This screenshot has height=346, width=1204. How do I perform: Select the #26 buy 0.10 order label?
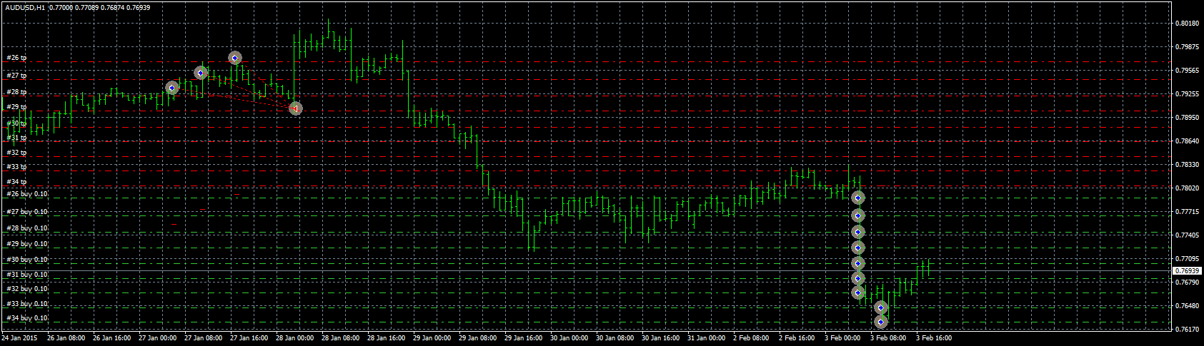(x=27, y=194)
